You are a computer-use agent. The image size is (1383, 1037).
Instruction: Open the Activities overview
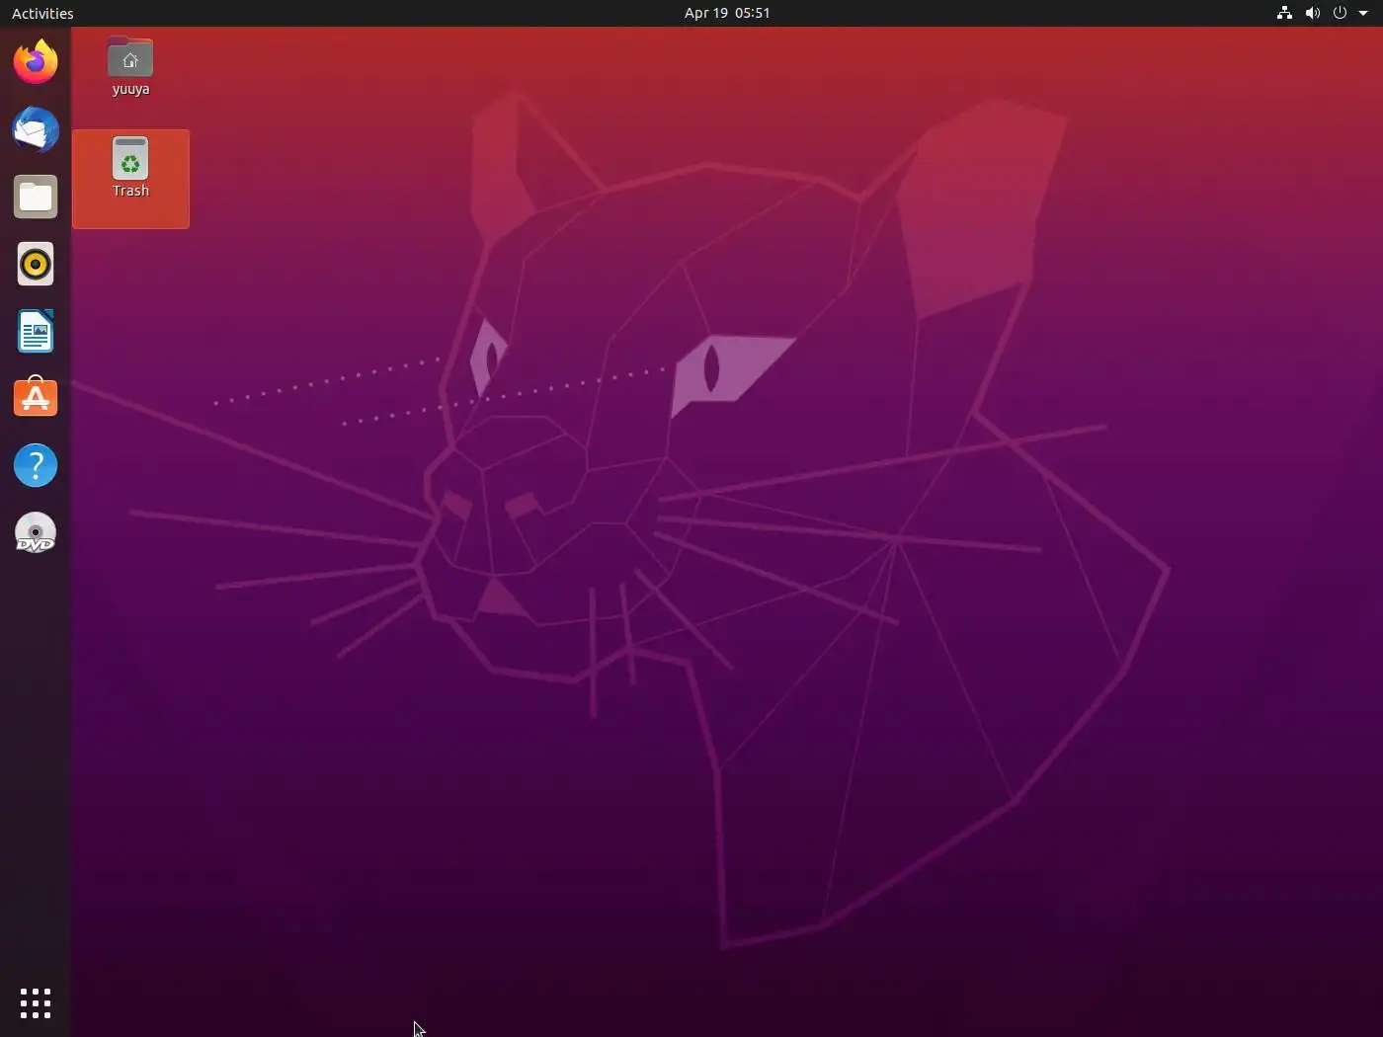click(42, 13)
